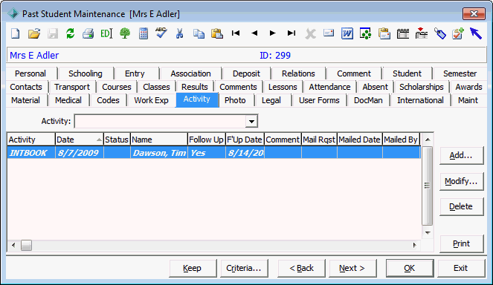
Task: Go to previous record arrow
Action: pos(254,33)
